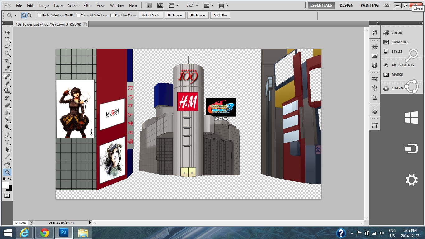Select the Hand tool
The width and height of the screenshot is (425, 239).
pyautogui.click(x=7, y=165)
